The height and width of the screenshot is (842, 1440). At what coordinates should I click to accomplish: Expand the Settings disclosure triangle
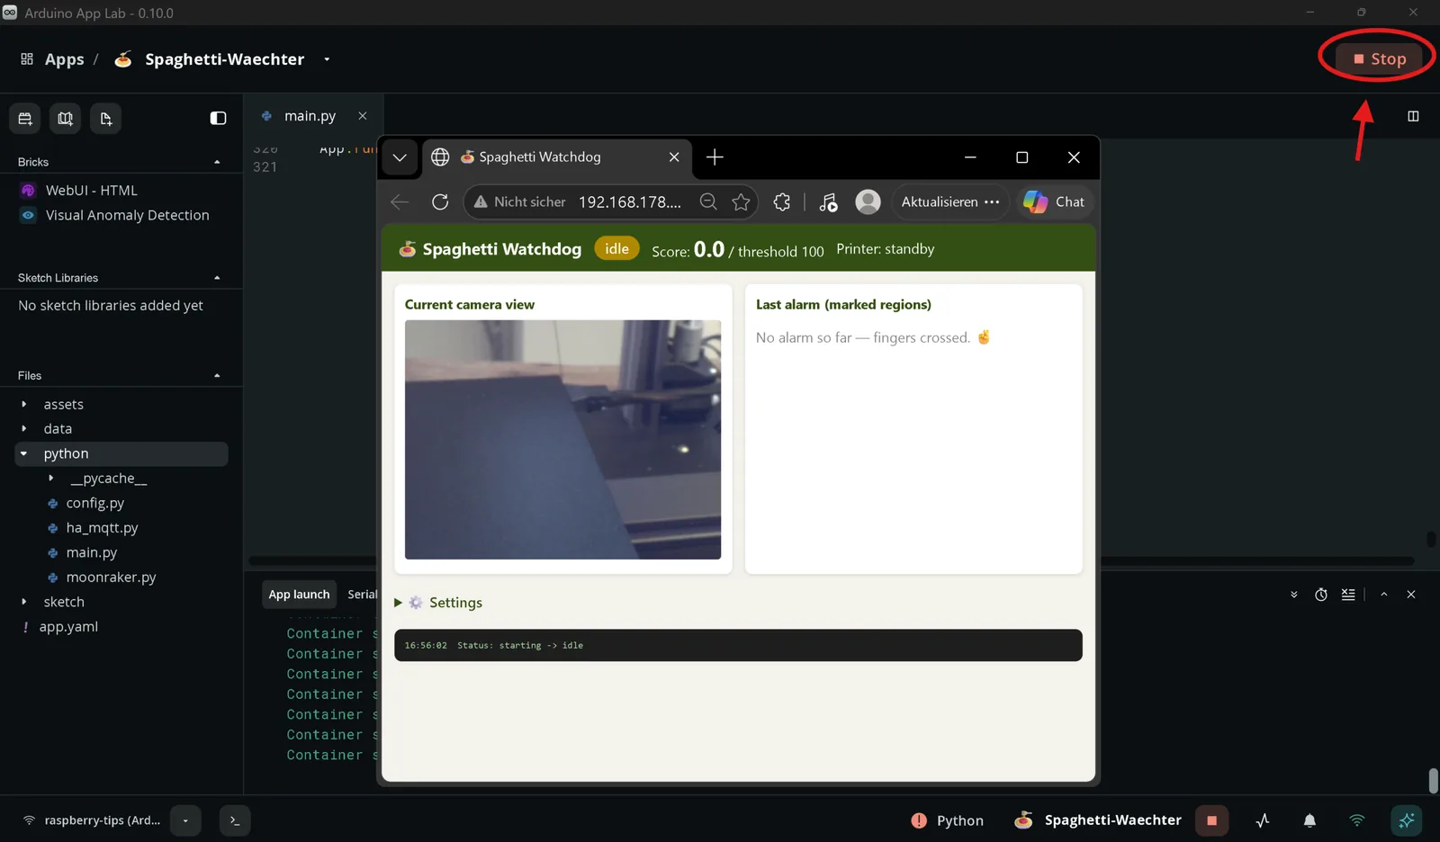398,603
